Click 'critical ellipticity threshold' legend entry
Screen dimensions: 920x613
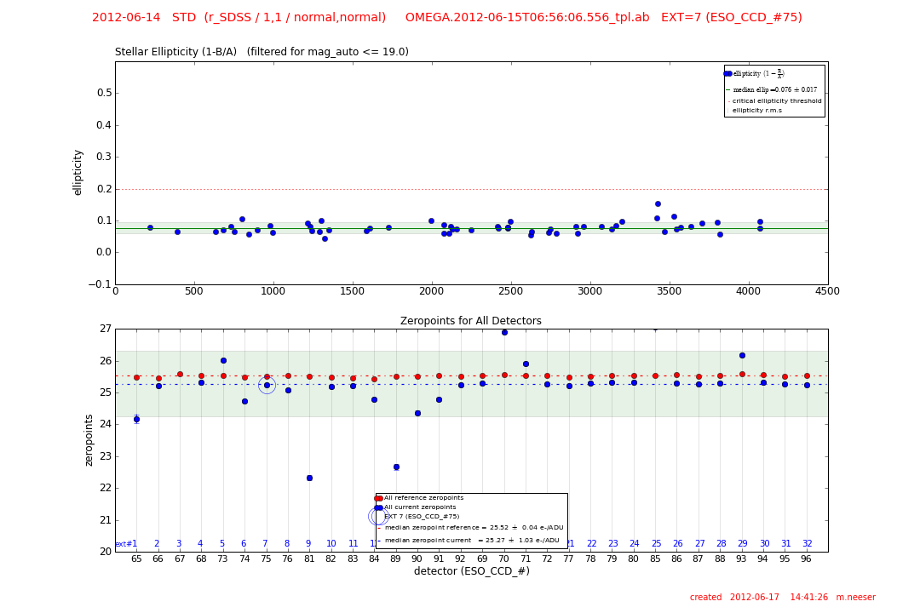pyautogui.click(x=776, y=100)
